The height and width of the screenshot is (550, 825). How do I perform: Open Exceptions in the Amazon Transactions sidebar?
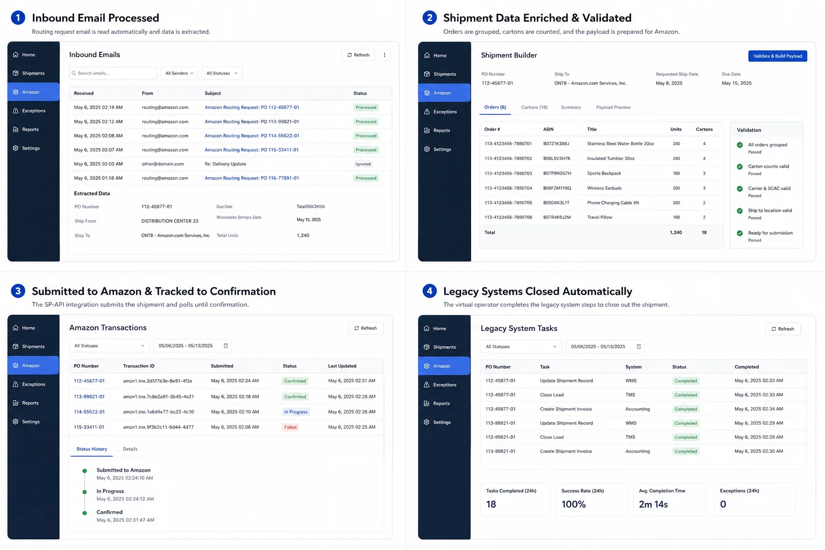pos(29,384)
